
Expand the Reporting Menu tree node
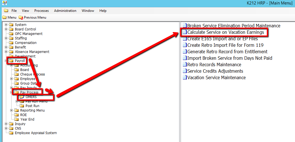[11, 110]
